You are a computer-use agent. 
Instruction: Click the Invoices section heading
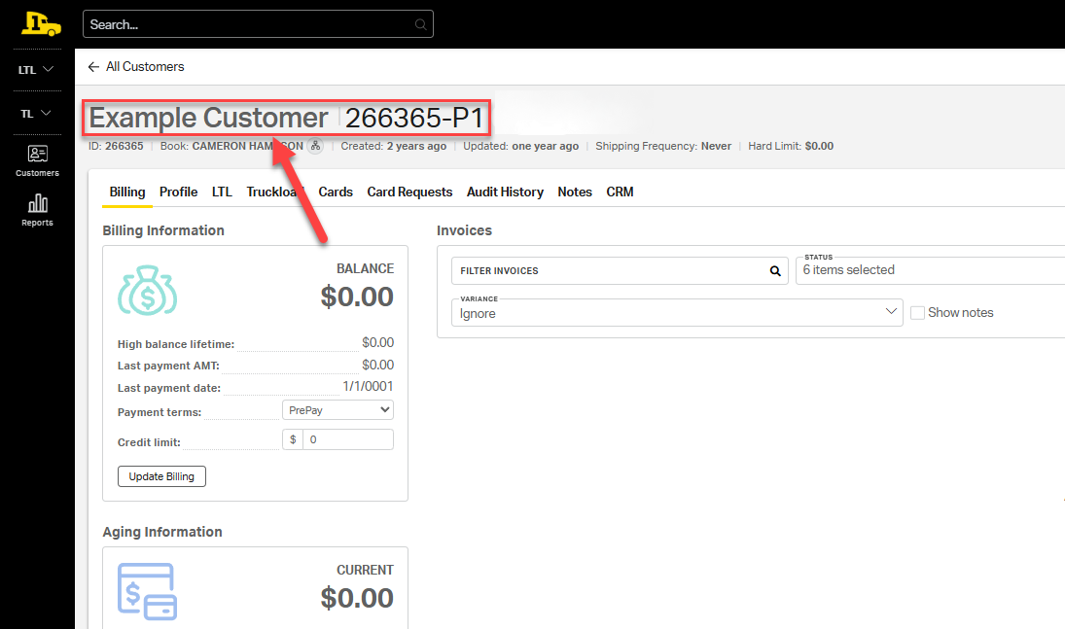[464, 230]
